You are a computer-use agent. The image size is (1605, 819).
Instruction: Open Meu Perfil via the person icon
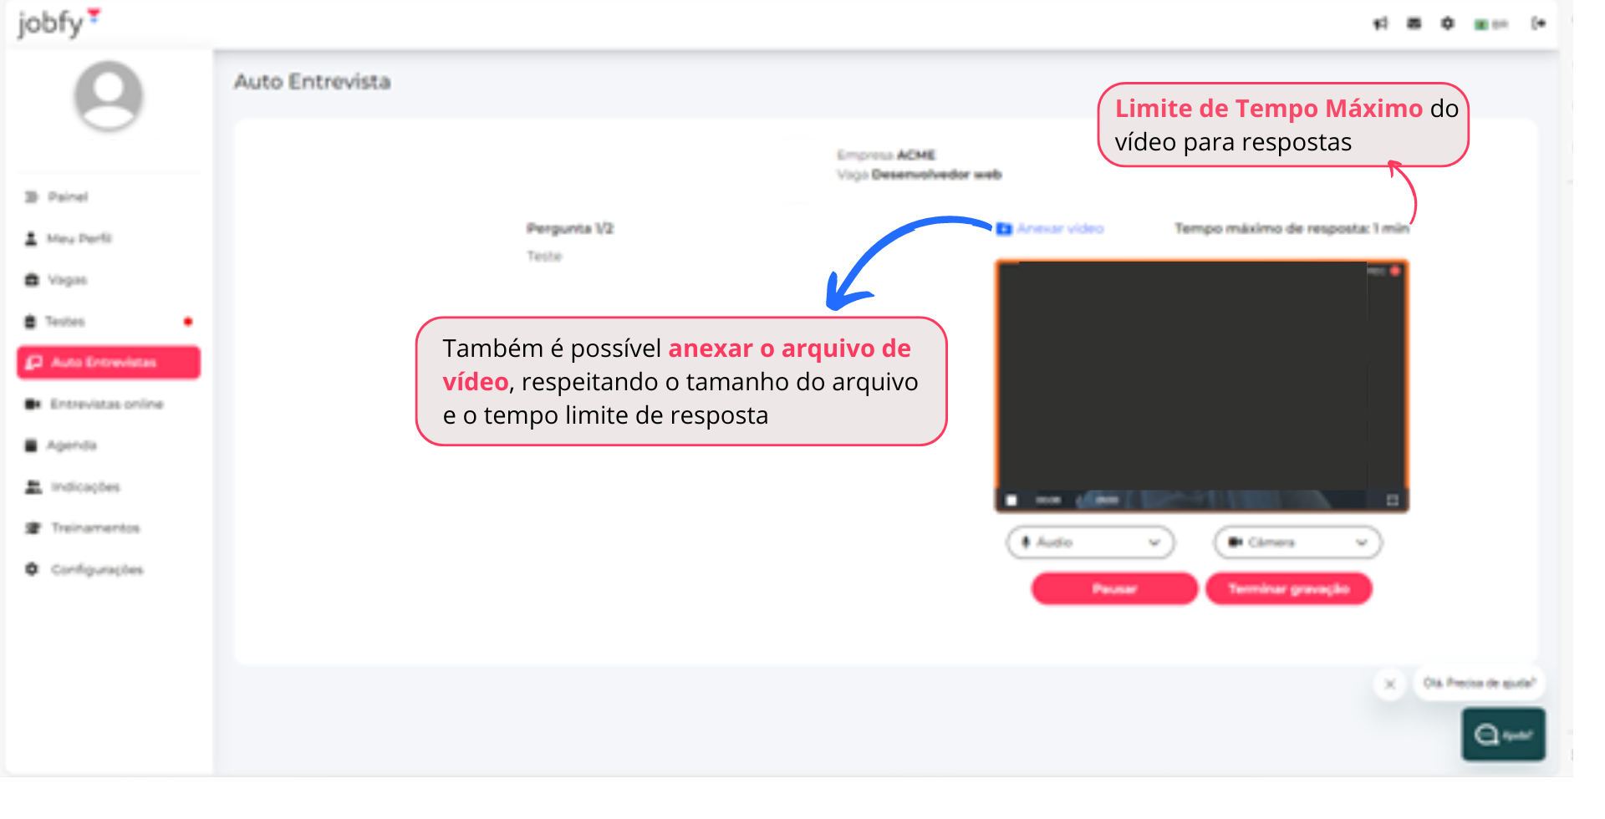click(x=80, y=238)
